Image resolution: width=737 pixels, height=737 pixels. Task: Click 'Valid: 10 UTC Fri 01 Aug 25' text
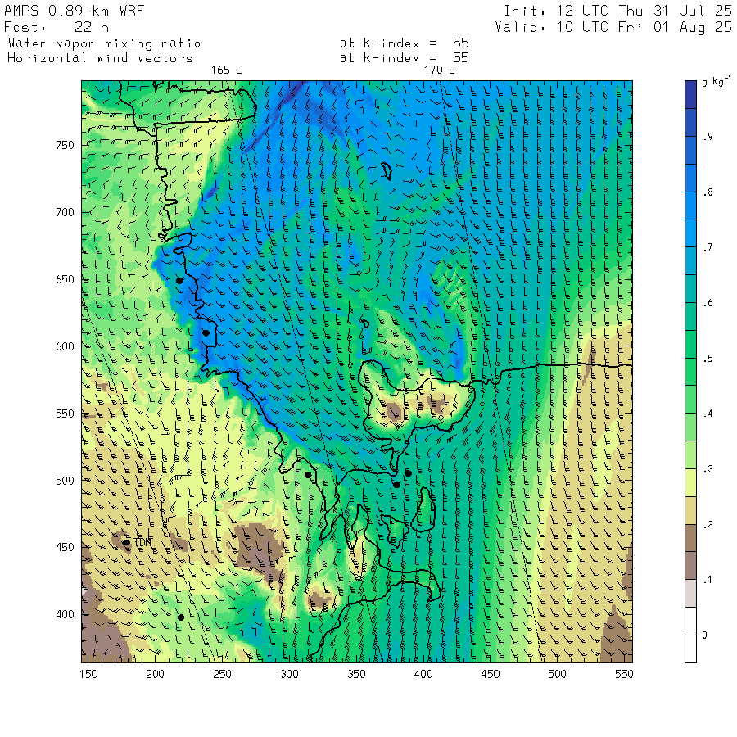pyautogui.click(x=613, y=27)
